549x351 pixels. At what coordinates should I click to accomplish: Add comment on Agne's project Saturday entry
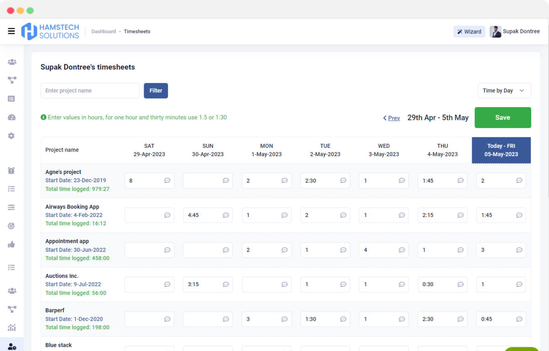167,181
